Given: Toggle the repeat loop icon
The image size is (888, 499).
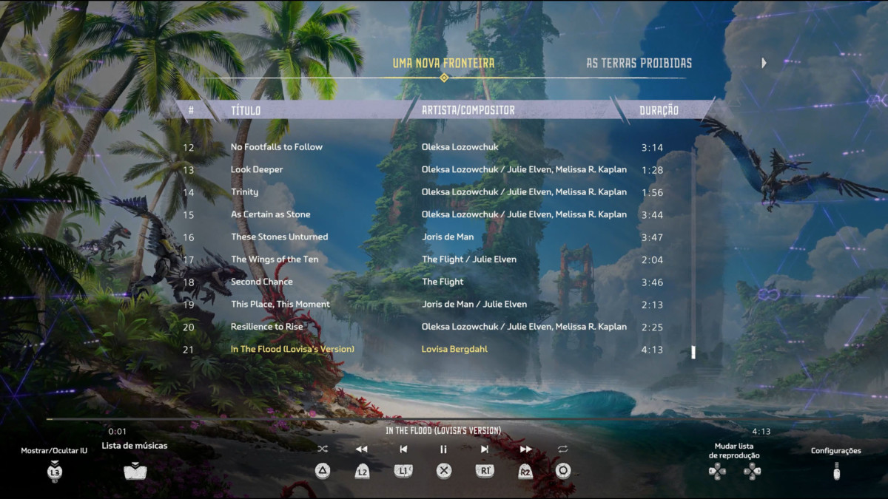Looking at the screenshot, I should (x=563, y=449).
